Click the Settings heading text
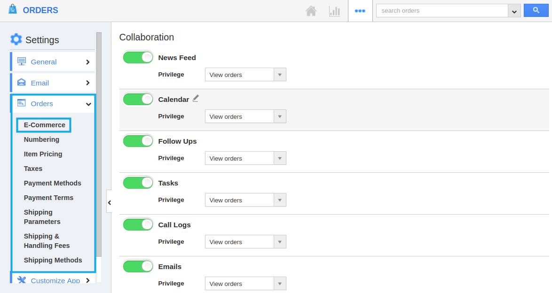 tap(42, 40)
